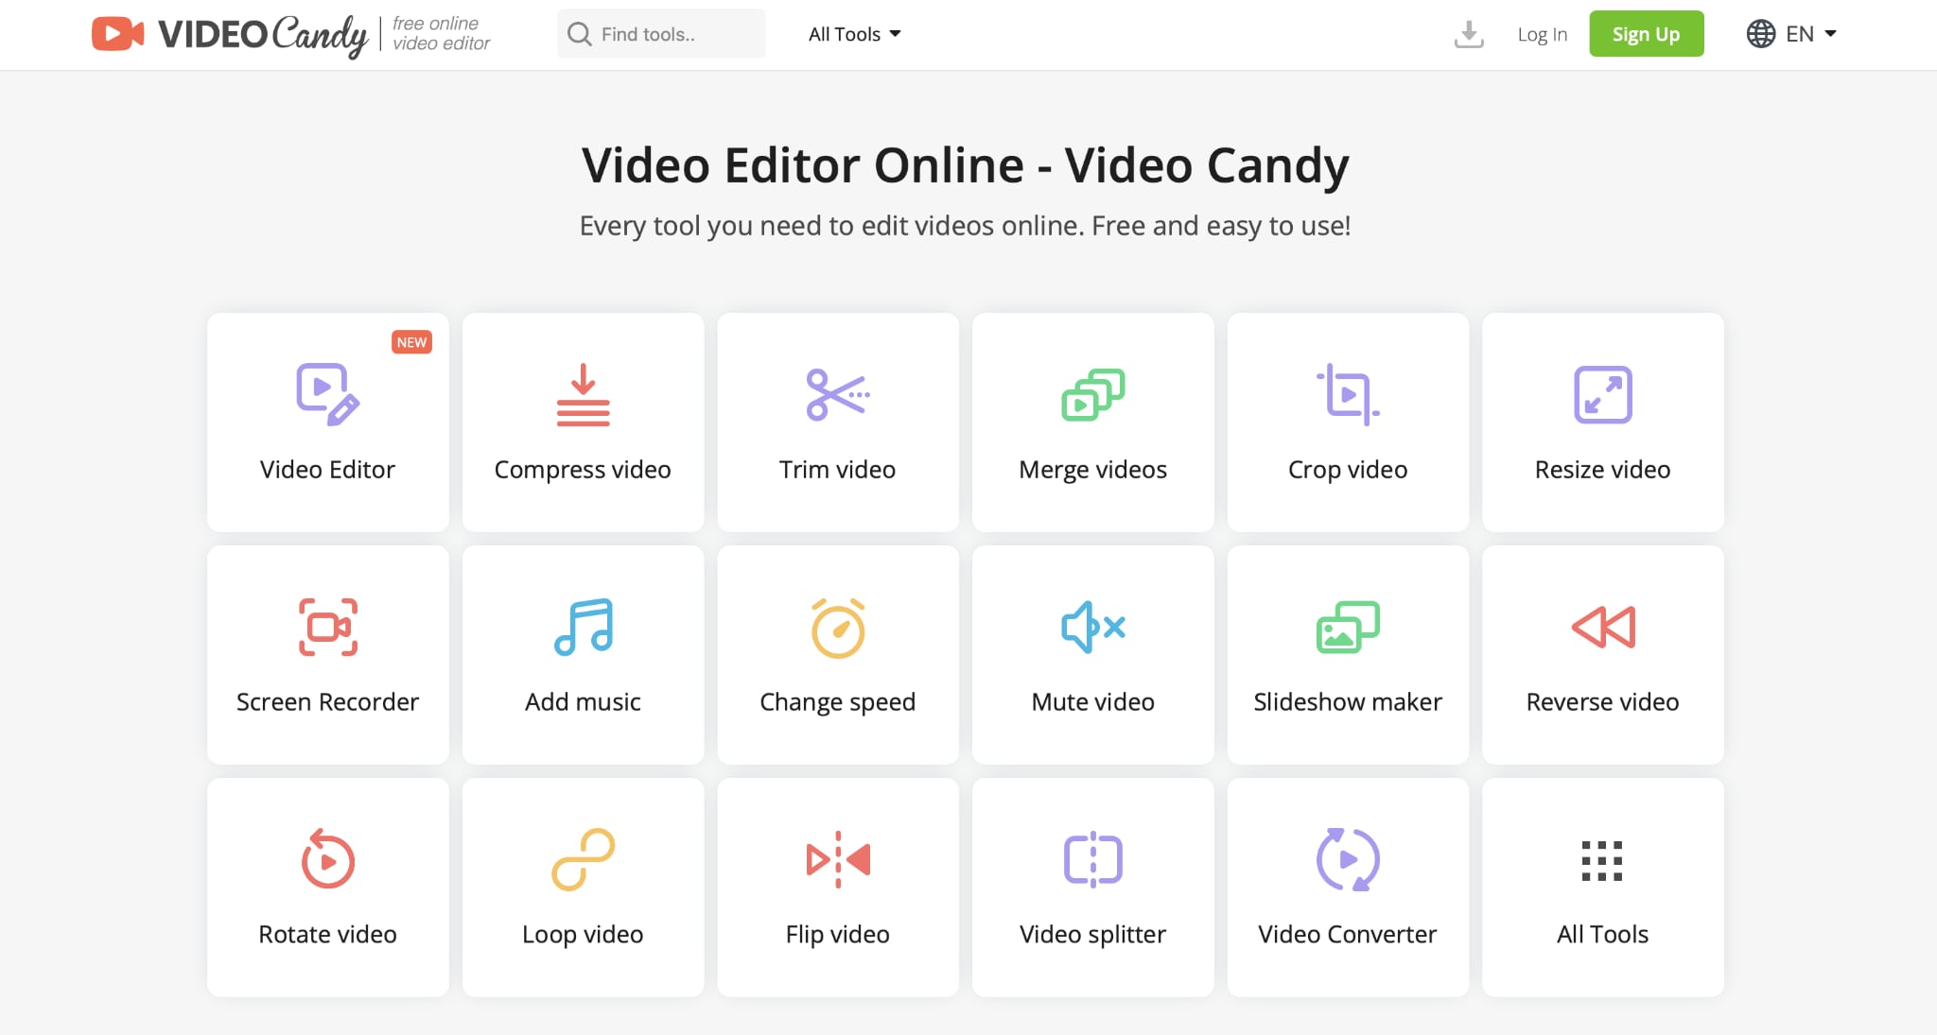The image size is (1937, 1035).
Task: Click the 'Loop video' label text
Action: (583, 935)
